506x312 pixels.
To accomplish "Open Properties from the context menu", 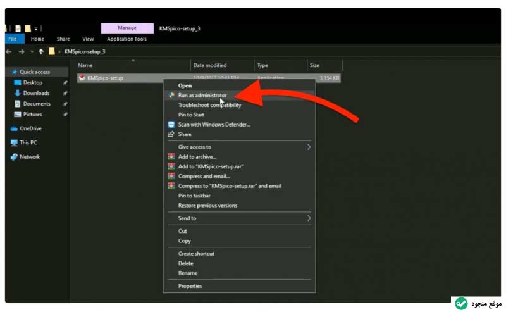I will [x=190, y=286].
